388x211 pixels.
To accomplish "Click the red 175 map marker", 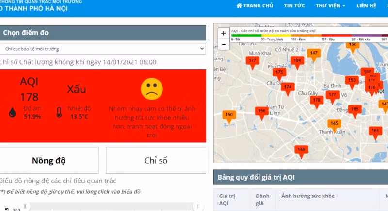I will (x=279, y=72).
